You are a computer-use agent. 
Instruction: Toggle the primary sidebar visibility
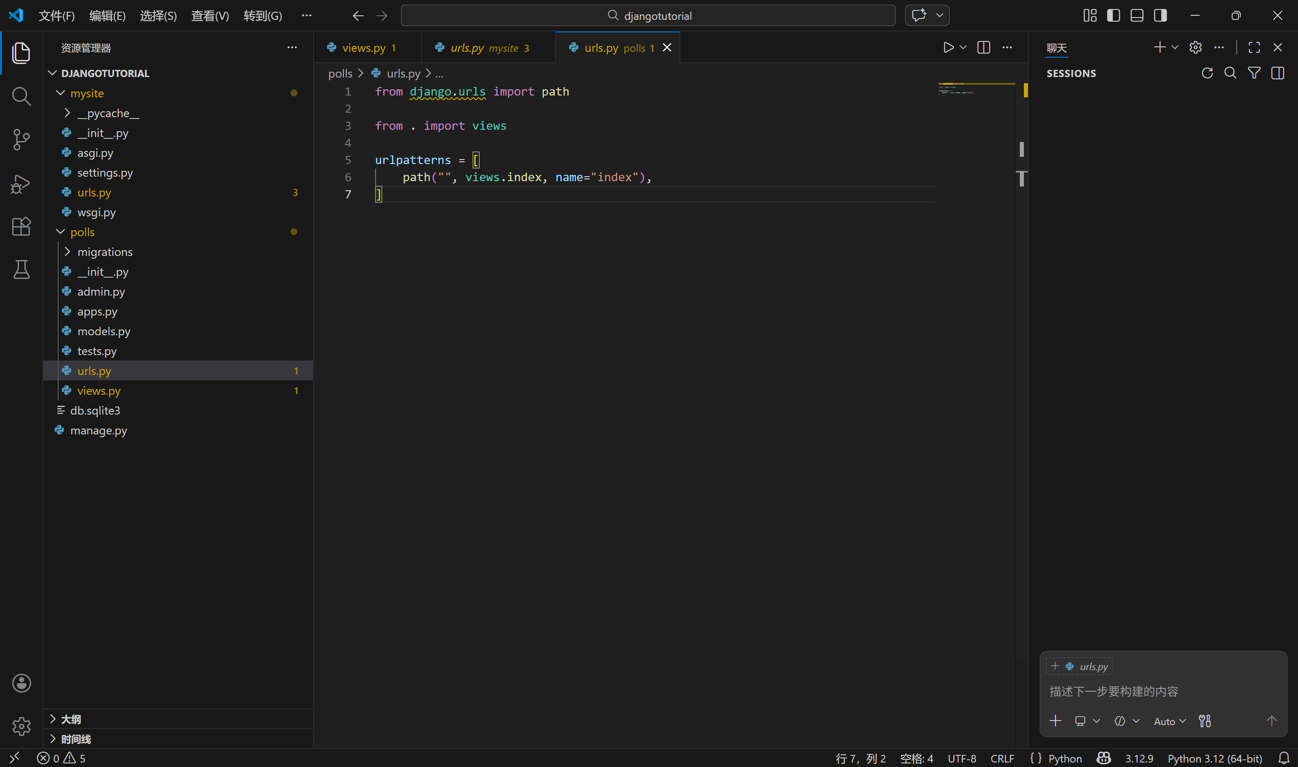pyautogui.click(x=1113, y=15)
